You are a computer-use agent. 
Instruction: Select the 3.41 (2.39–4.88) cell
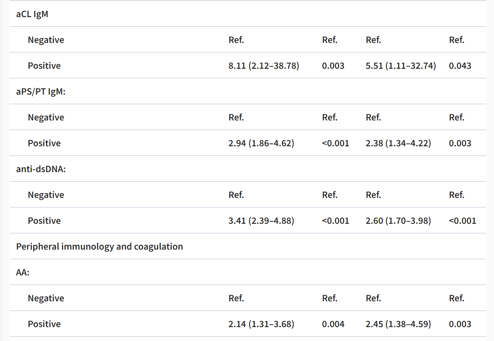pos(261,221)
